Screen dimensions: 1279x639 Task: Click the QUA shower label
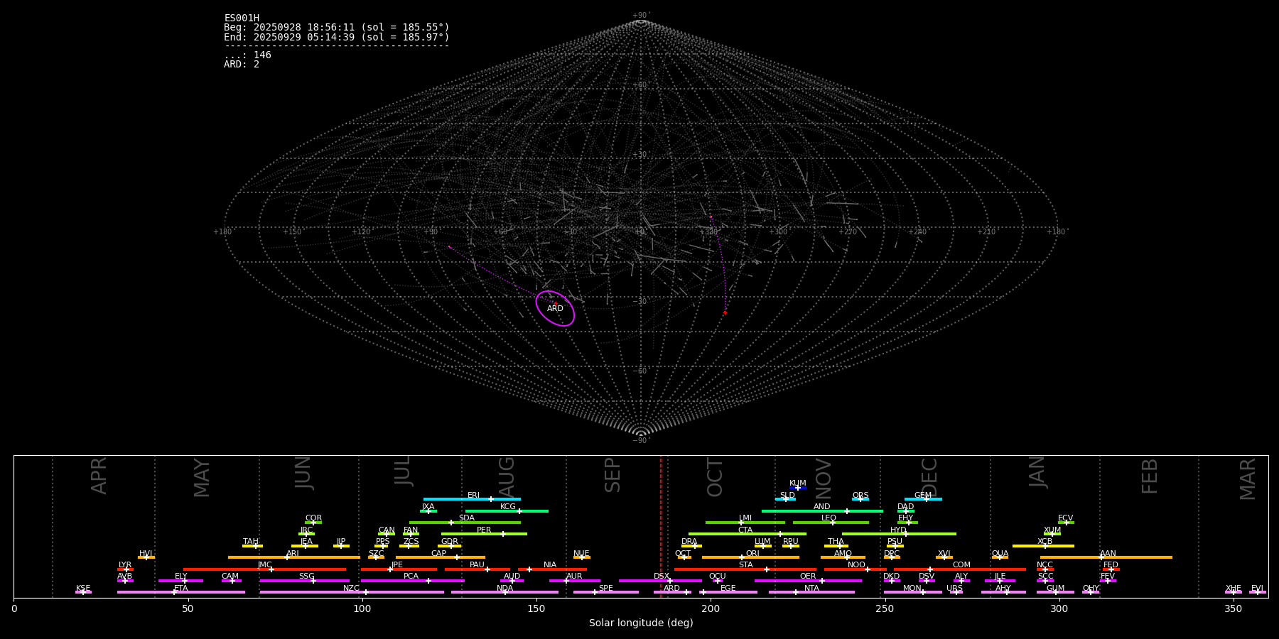pos(1000,553)
